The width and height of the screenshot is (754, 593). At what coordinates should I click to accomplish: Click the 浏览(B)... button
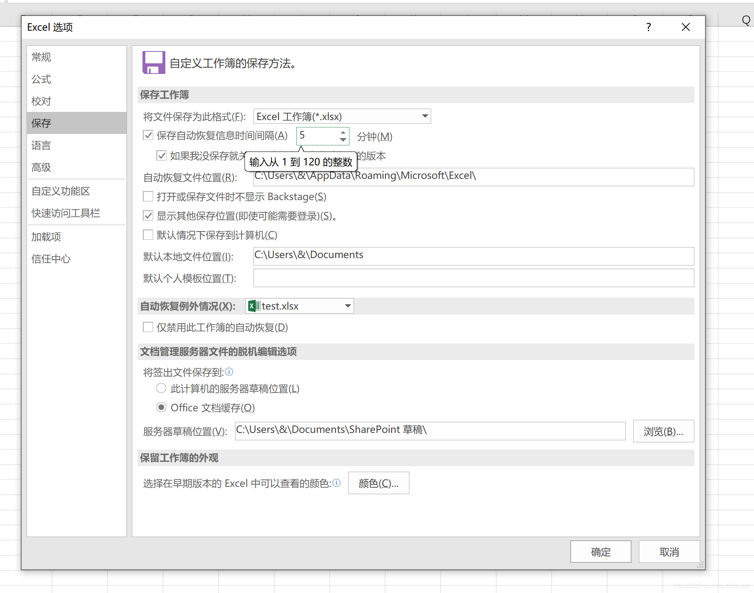(663, 431)
